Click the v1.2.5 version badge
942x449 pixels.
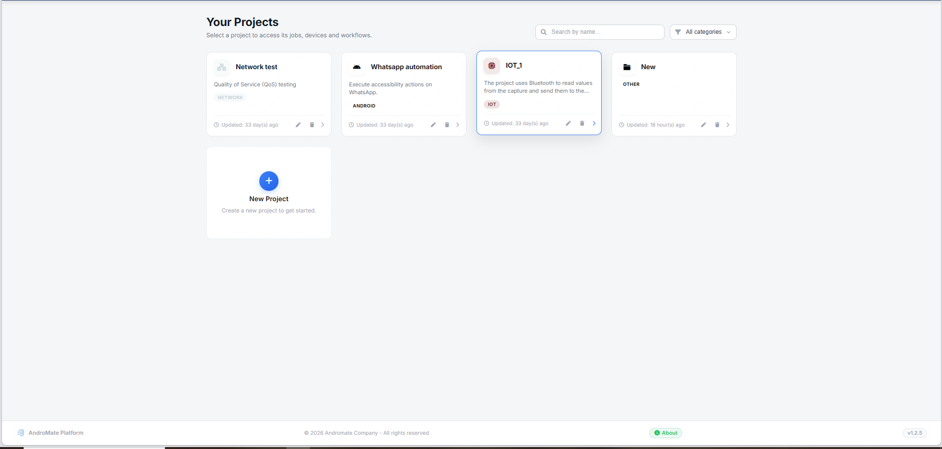pyautogui.click(x=914, y=433)
